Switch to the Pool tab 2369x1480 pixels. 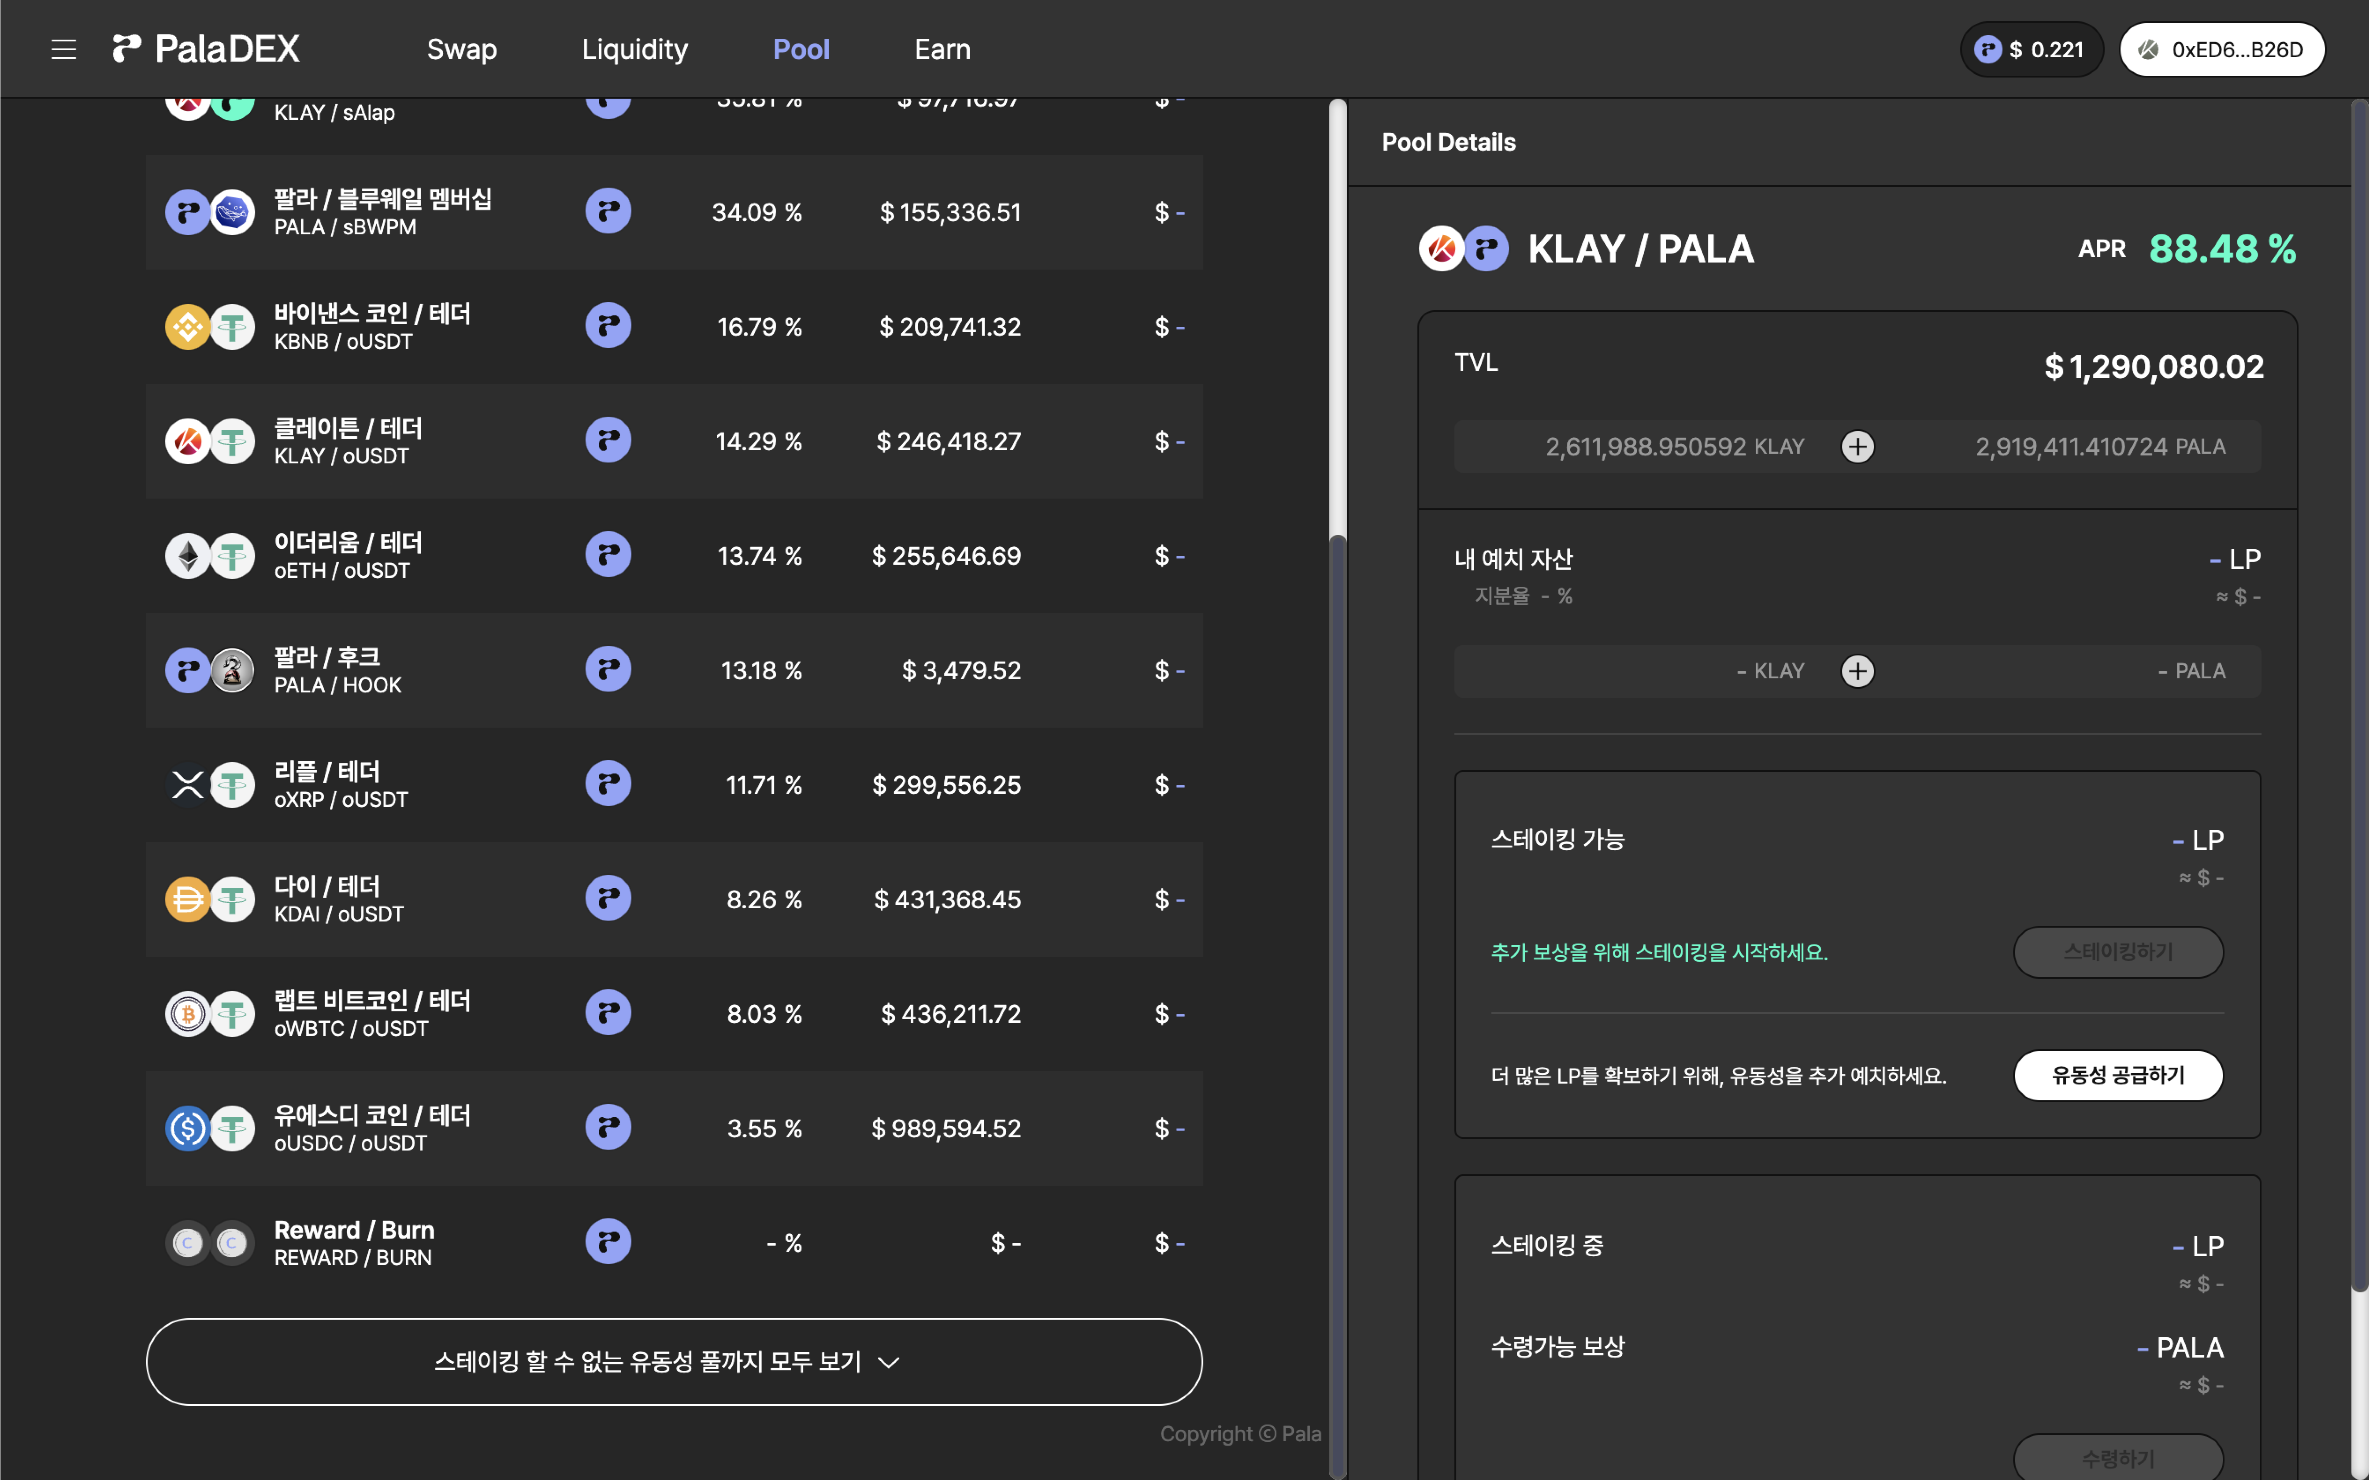[801, 49]
